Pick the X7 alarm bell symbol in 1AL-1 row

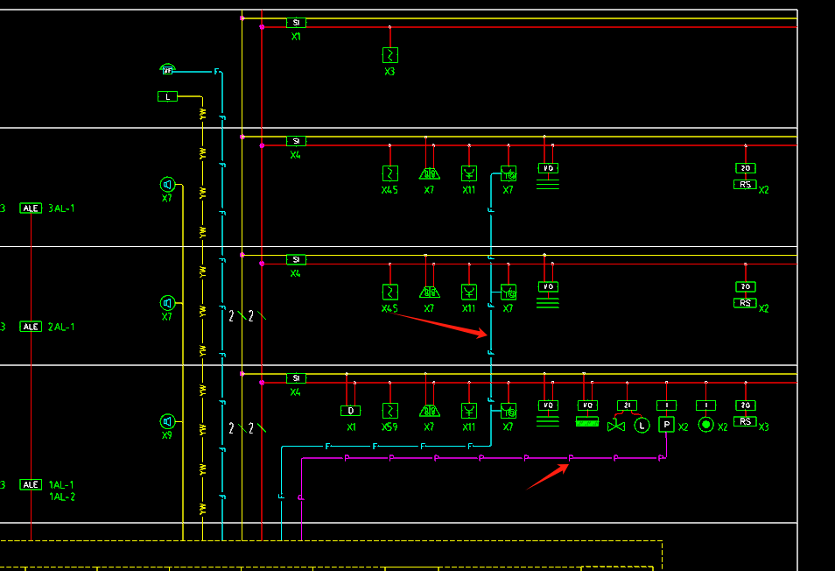point(429,411)
